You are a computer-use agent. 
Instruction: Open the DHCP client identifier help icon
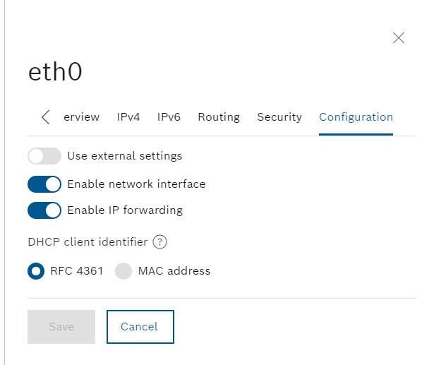point(160,241)
